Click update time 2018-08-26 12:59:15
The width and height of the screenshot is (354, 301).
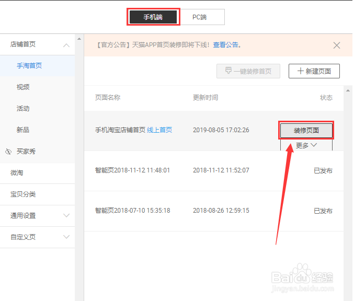click(221, 211)
